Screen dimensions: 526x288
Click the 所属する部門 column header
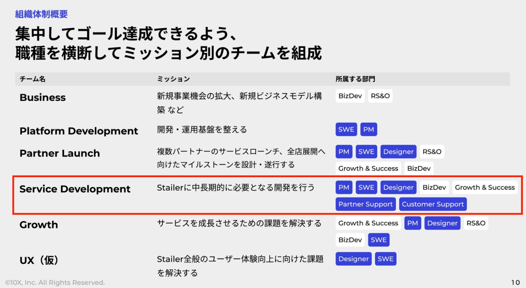point(355,79)
